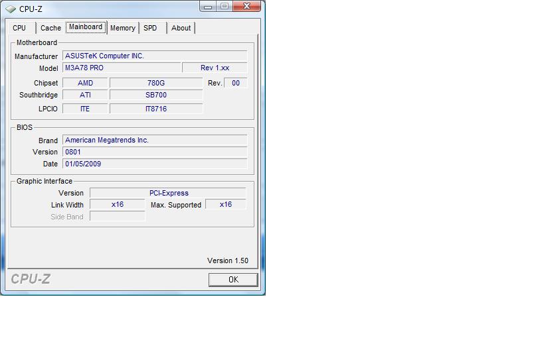Click the ASUSTeK Computer INC. manufacturer field
The height and width of the screenshot is (348, 558).
tap(155, 56)
